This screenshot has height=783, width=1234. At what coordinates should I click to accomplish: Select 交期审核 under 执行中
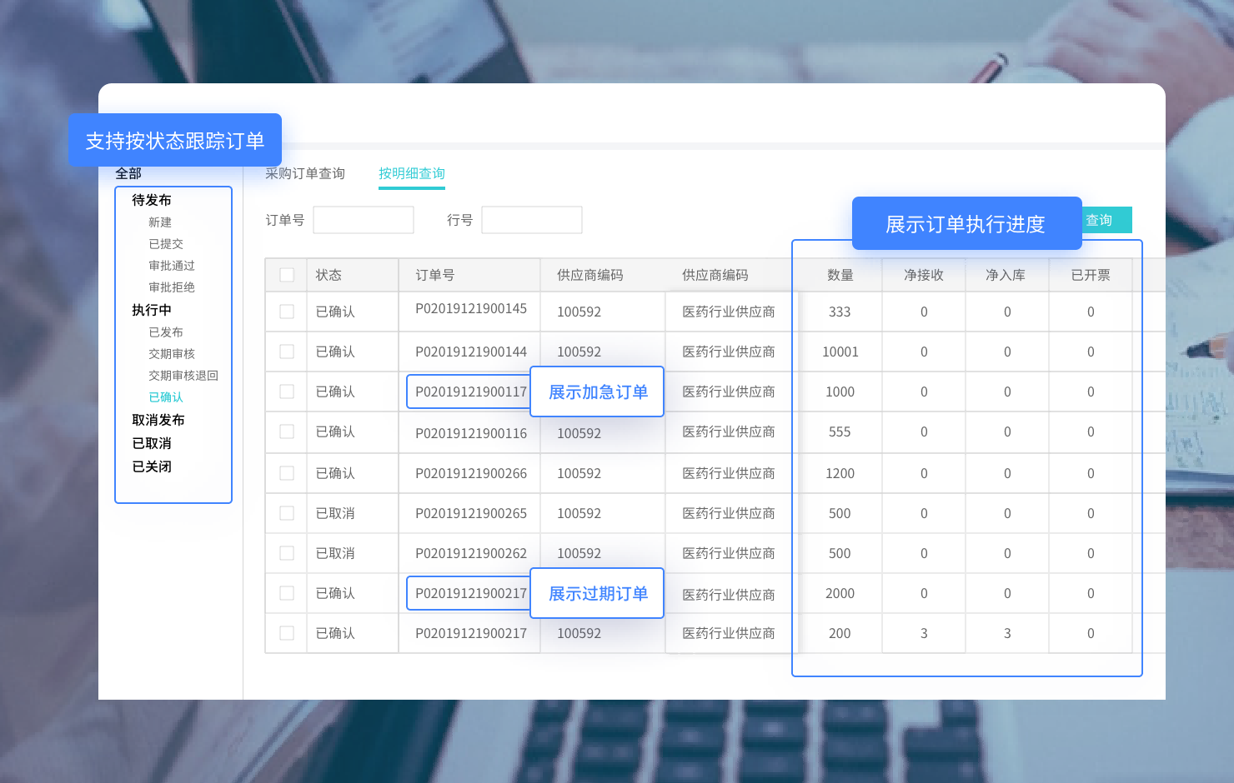pyautogui.click(x=173, y=353)
